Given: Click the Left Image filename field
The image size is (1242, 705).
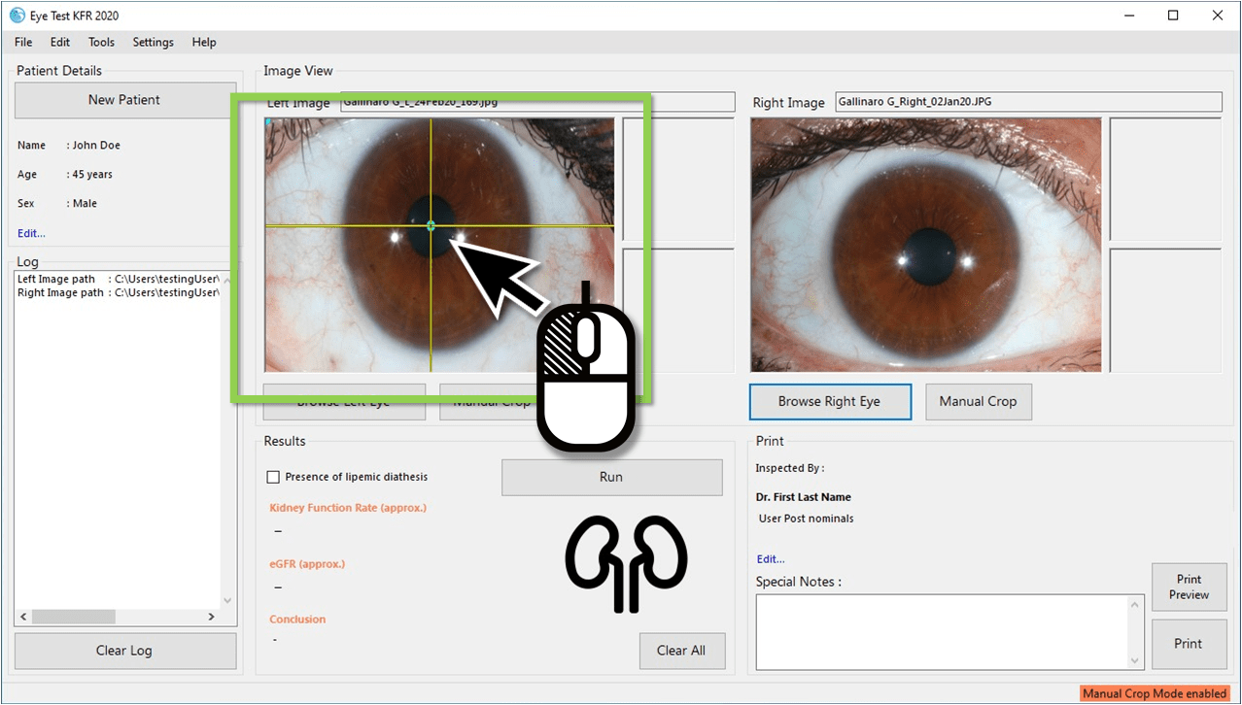Looking at the screenshot, I should point(537,102).
